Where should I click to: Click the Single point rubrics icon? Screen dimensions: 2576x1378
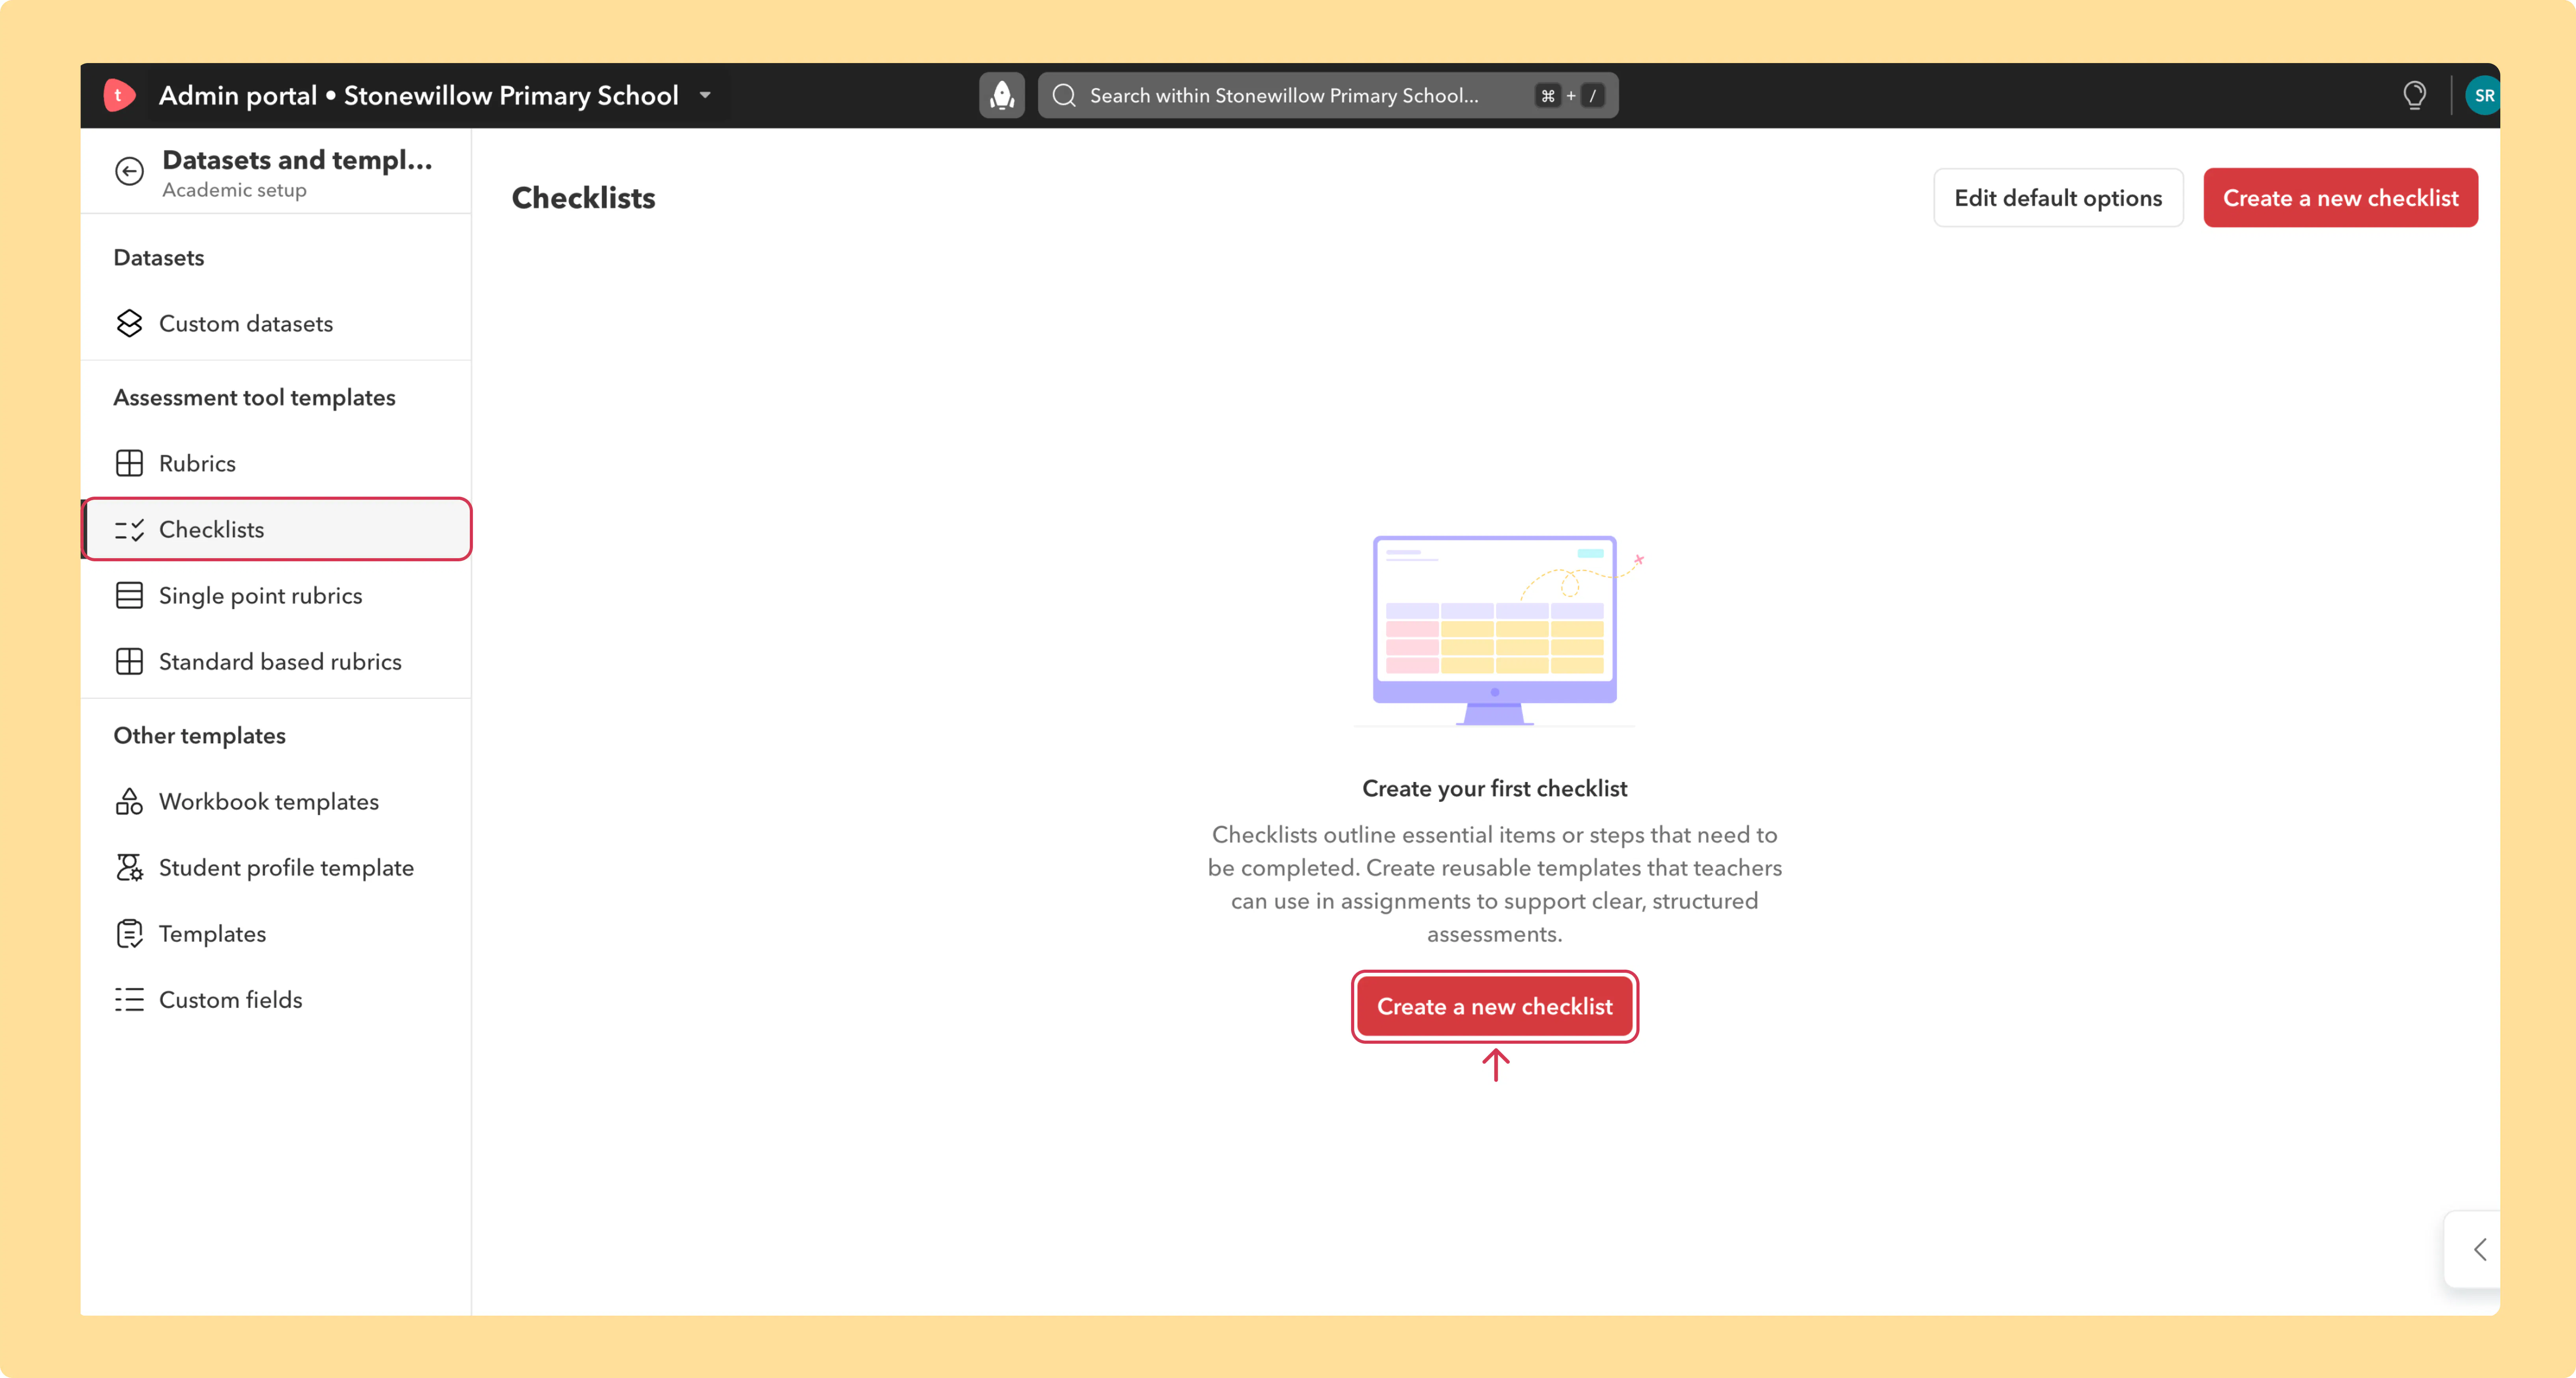coord(129,595)
